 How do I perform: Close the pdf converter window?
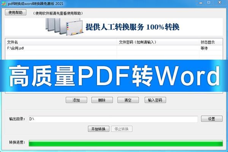tap(220, 3)
